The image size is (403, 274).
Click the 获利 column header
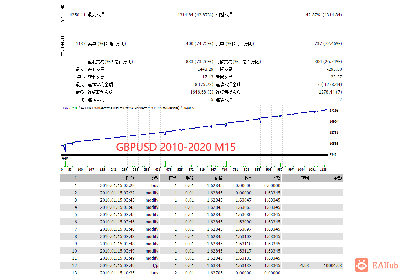point(296,178)
